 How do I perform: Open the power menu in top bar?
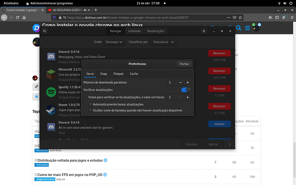pyautogui.click(x=291, y=3)
